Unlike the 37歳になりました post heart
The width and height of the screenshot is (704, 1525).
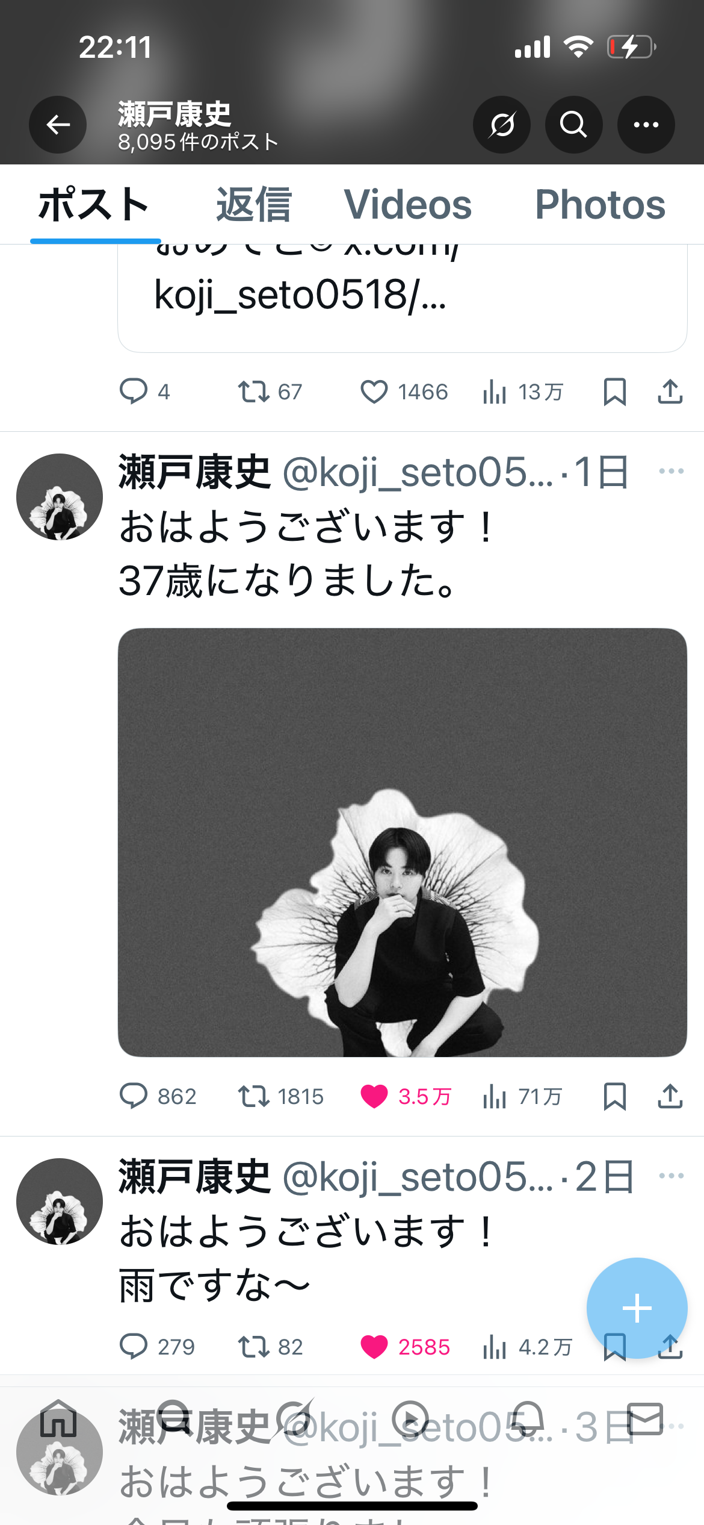tap(374, 1096)
